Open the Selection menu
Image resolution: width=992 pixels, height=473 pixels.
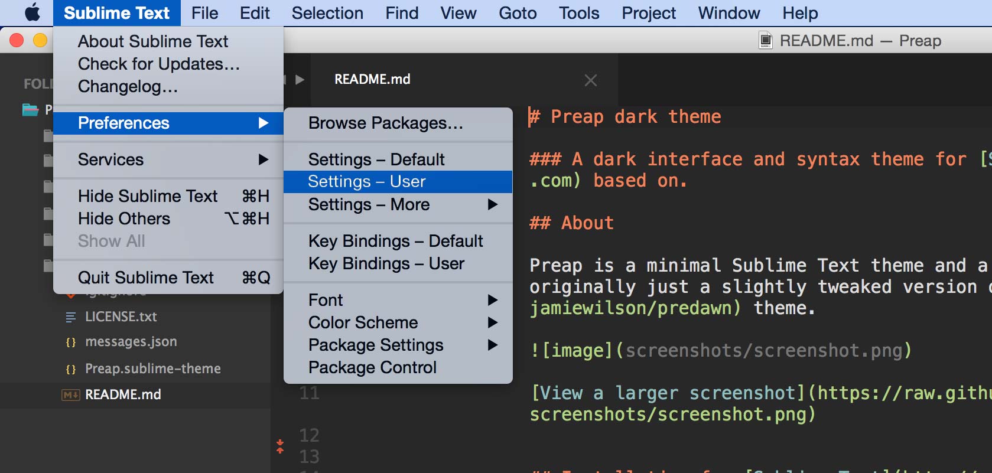[327, 13]
